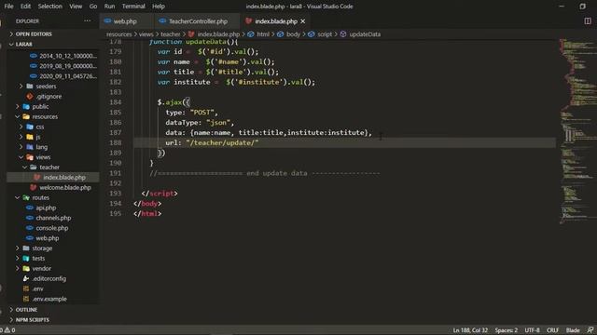Screen dimensions: 597x335
Task: Collapse the views folder
Action: 43,157
